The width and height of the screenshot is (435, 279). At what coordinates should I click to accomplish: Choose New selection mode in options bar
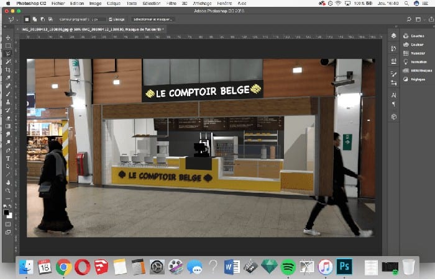[27, 19]
